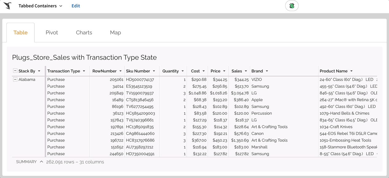The image size is (389, 178).
Task: Collapse all groups via Stack By minus icon
Action: coord(15,71)
